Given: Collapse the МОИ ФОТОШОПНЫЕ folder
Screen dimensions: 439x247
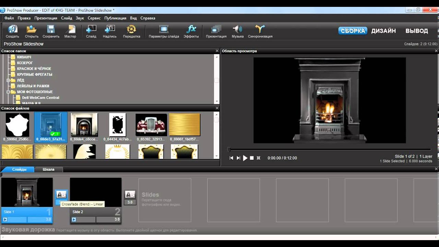Looking at the screenshot, I should click(8, 92).
